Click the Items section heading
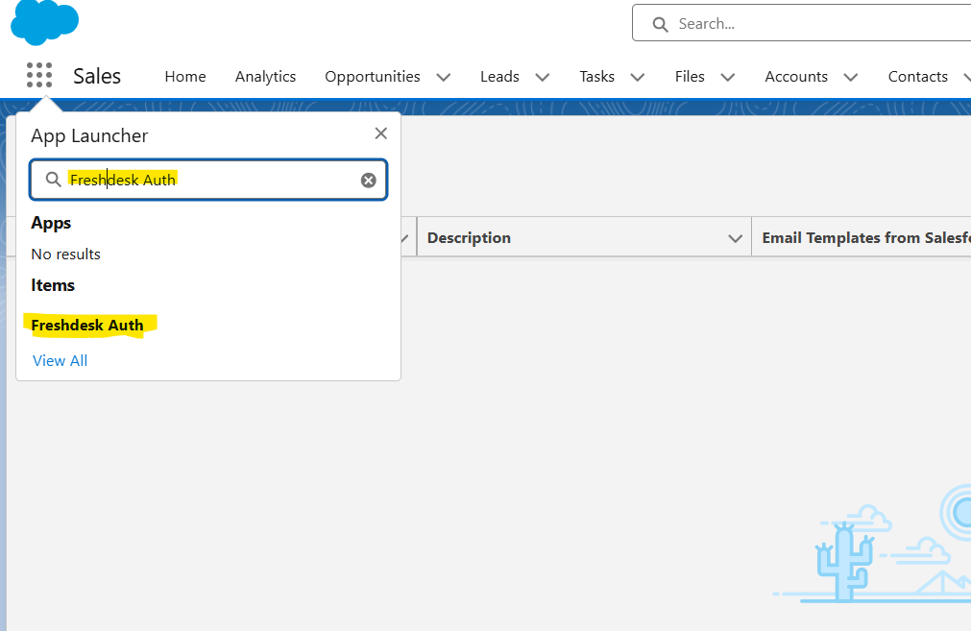This screenshot has height=631, width=971. coord(53,285)
